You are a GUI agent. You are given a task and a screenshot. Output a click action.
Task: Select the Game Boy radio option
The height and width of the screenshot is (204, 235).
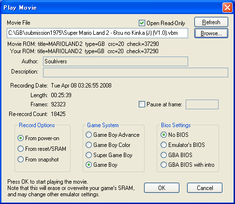(x=88, y=165)
